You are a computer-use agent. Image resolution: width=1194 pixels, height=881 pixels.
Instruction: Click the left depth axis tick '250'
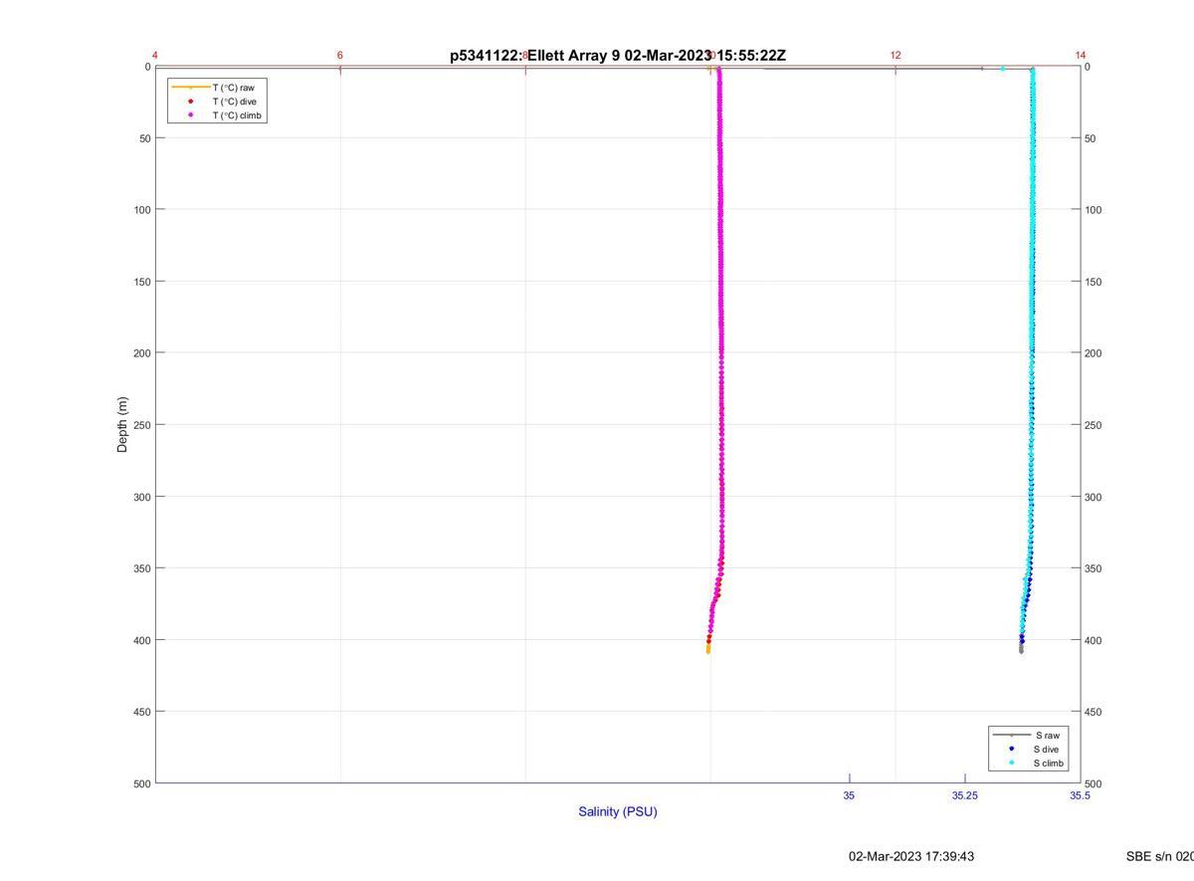click(142, 425)
